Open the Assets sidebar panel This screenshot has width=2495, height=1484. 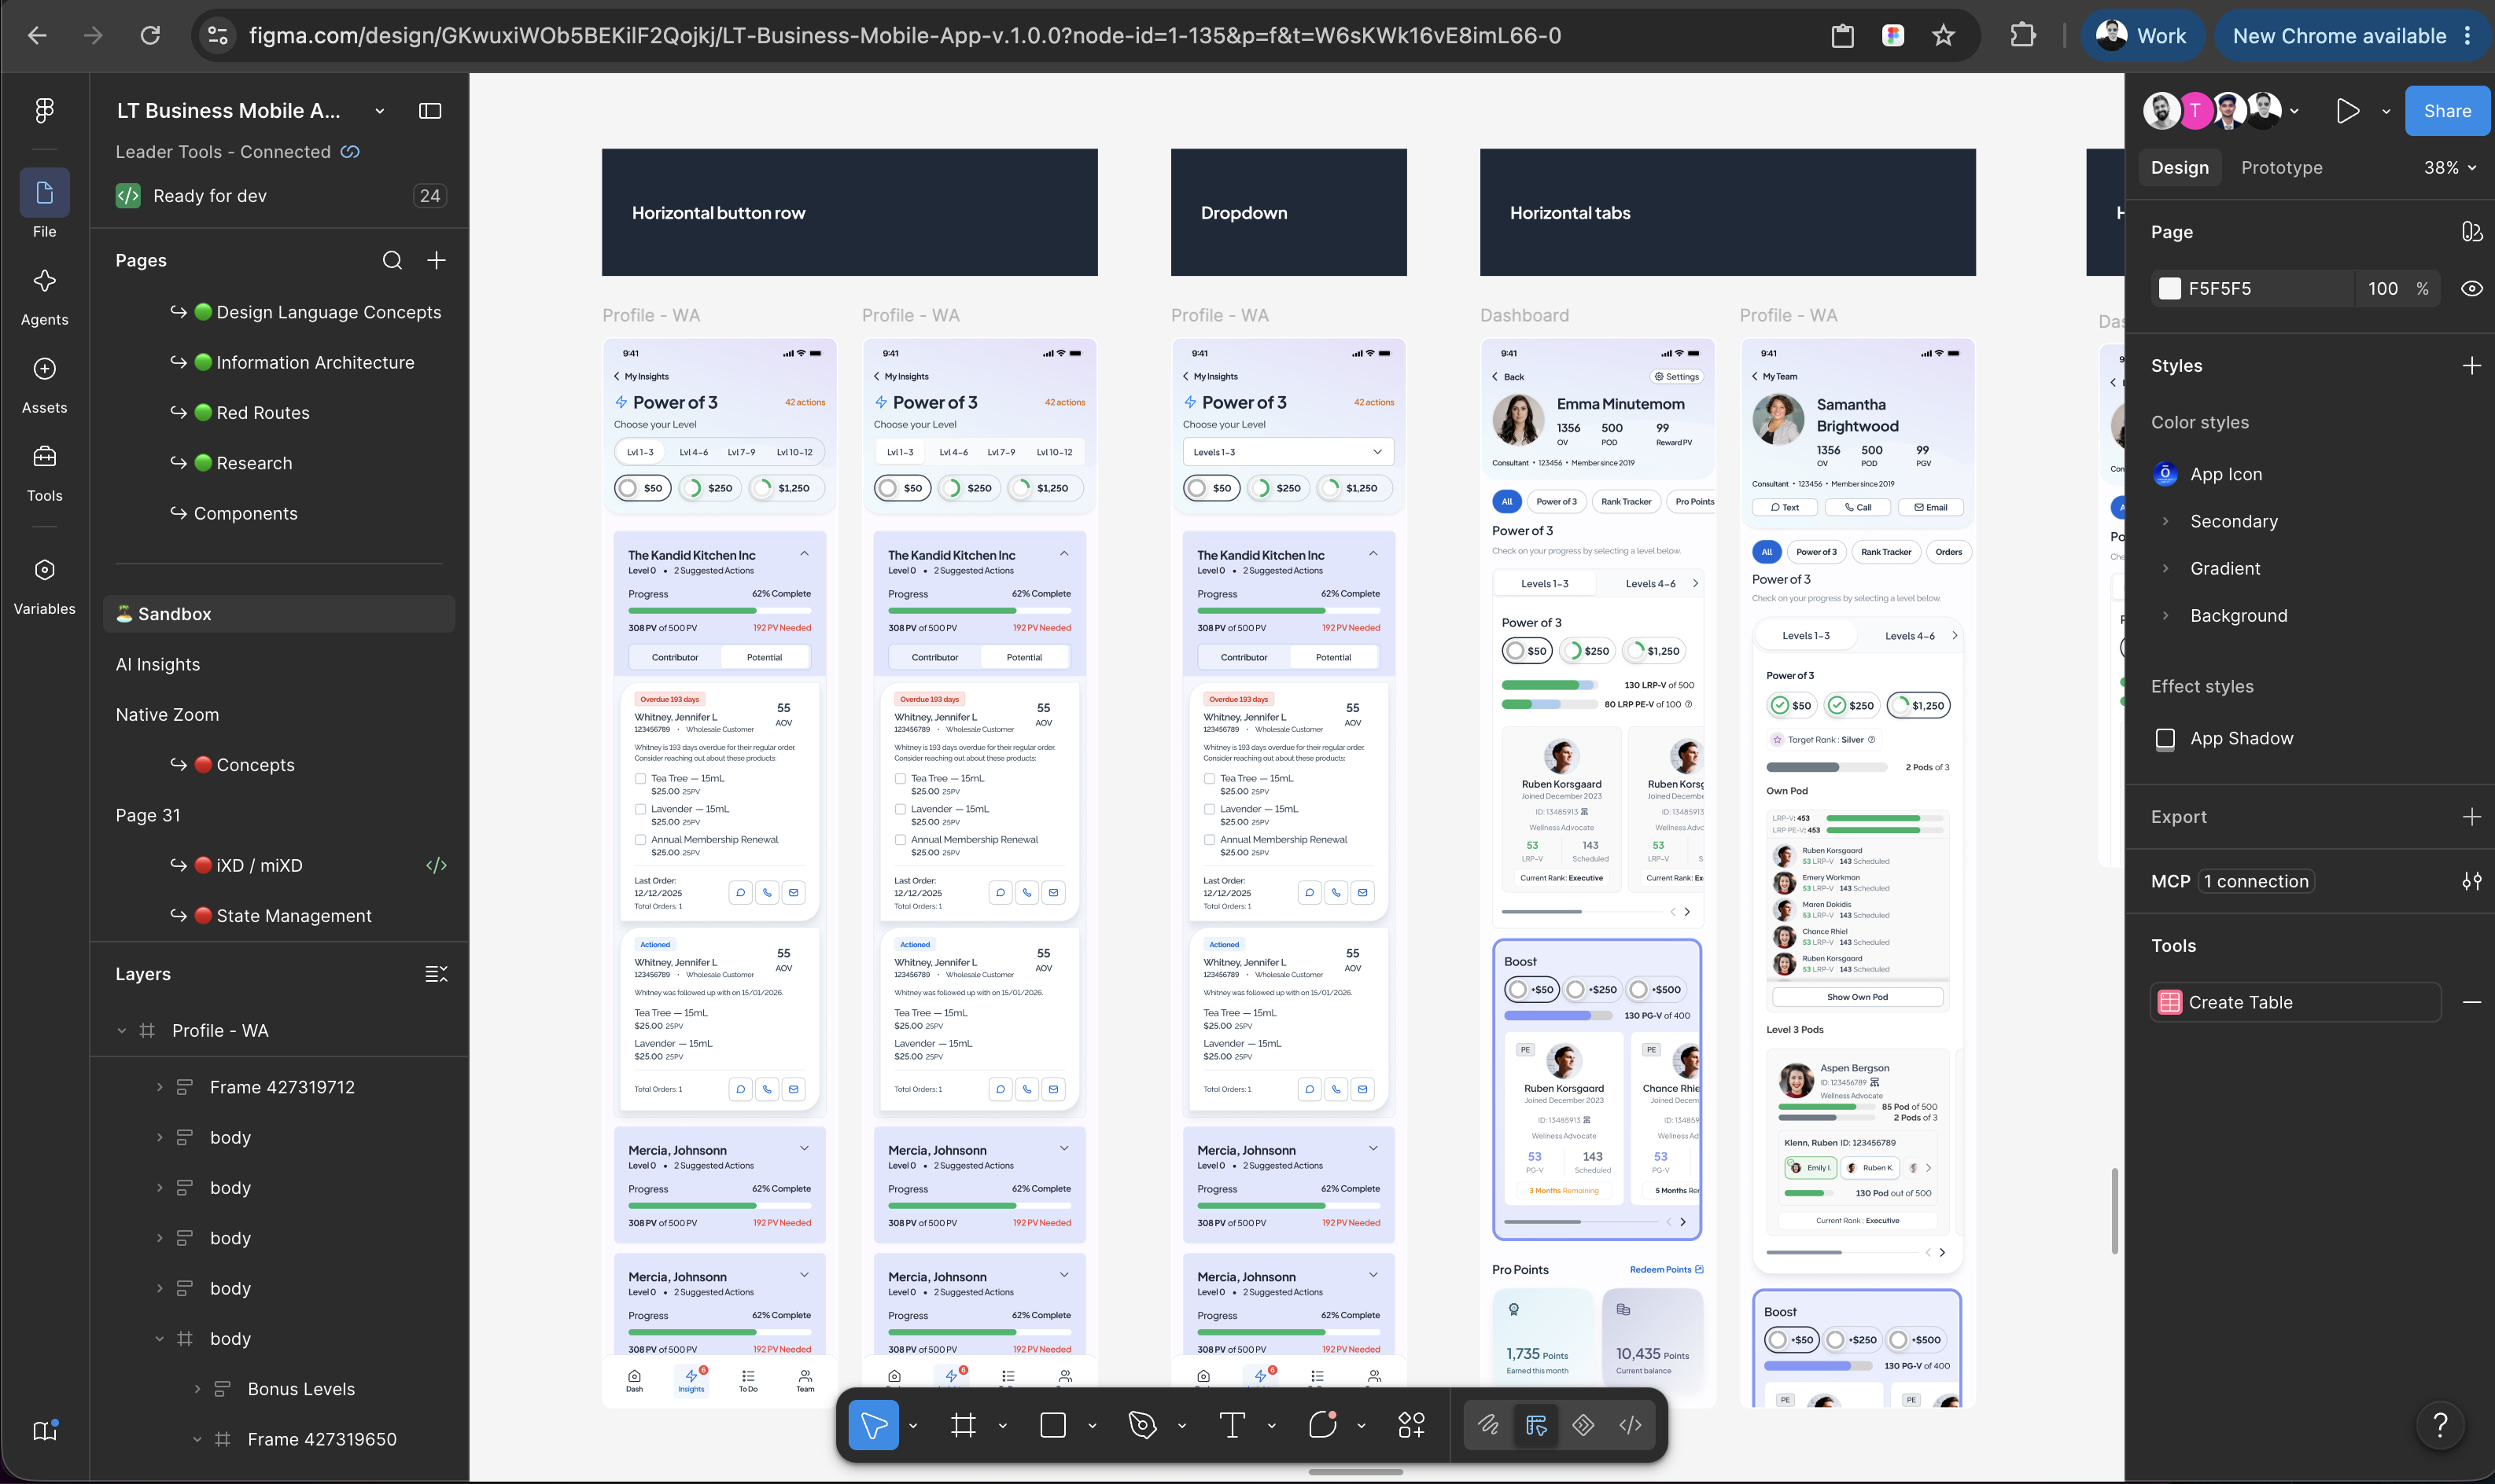click(x=44, y=385)
